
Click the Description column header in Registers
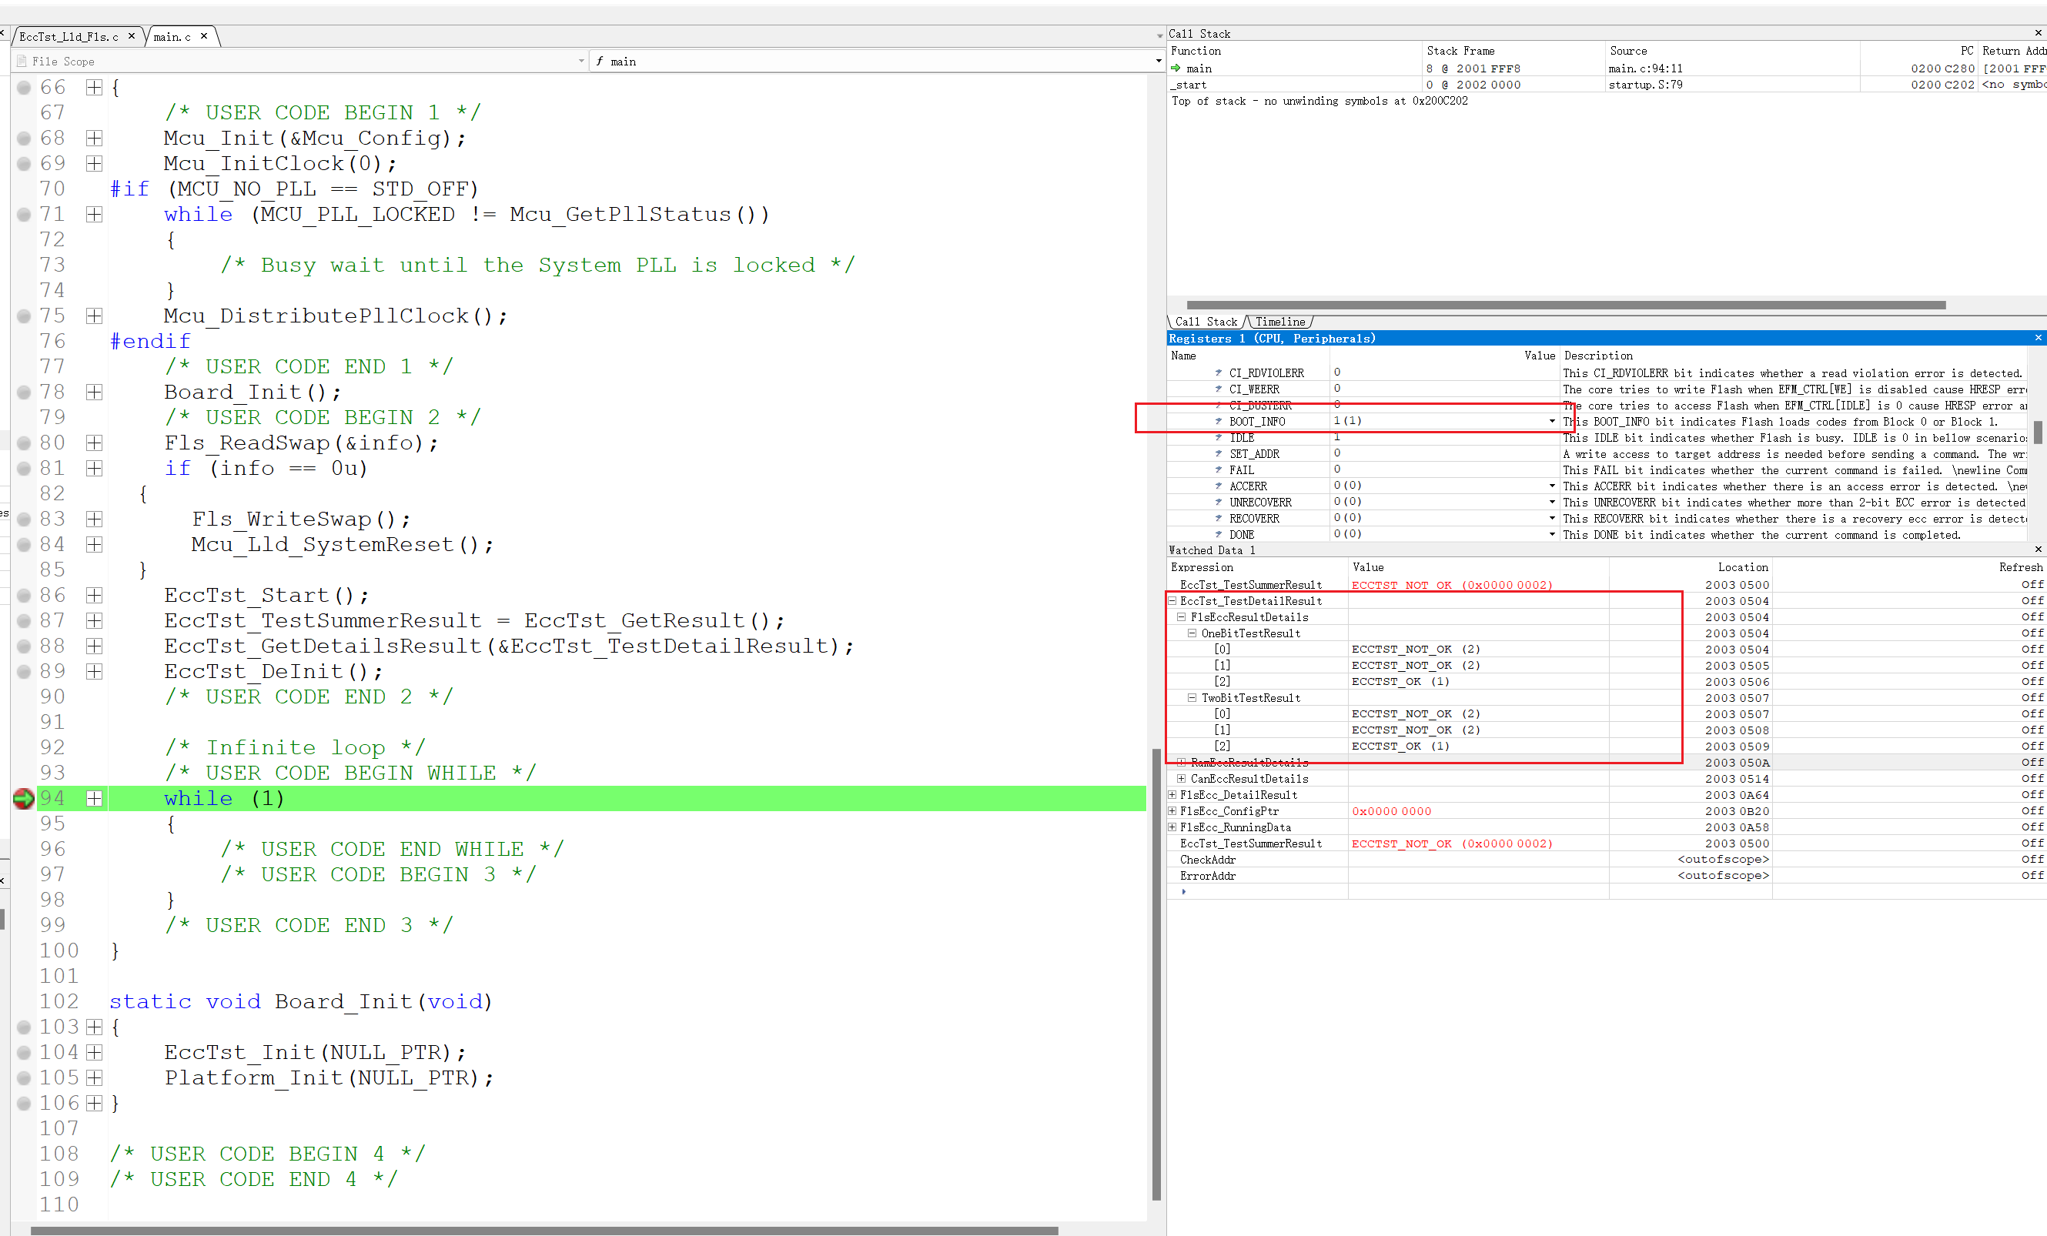point(1597,356)
